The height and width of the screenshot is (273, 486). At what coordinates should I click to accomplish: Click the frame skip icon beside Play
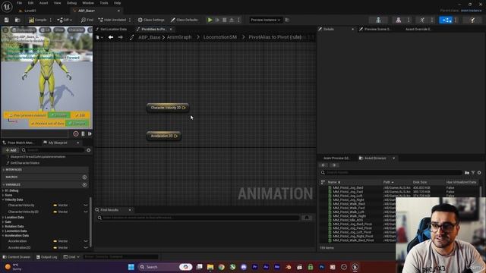click(218, 20)
